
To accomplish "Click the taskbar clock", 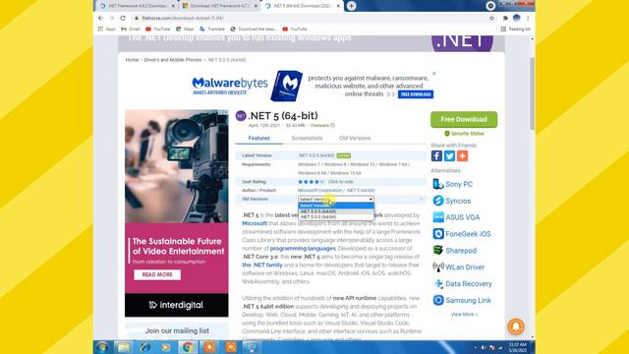I will pos(518,347).
